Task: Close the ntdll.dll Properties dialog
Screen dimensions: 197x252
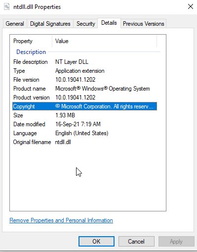Action: 191,6
